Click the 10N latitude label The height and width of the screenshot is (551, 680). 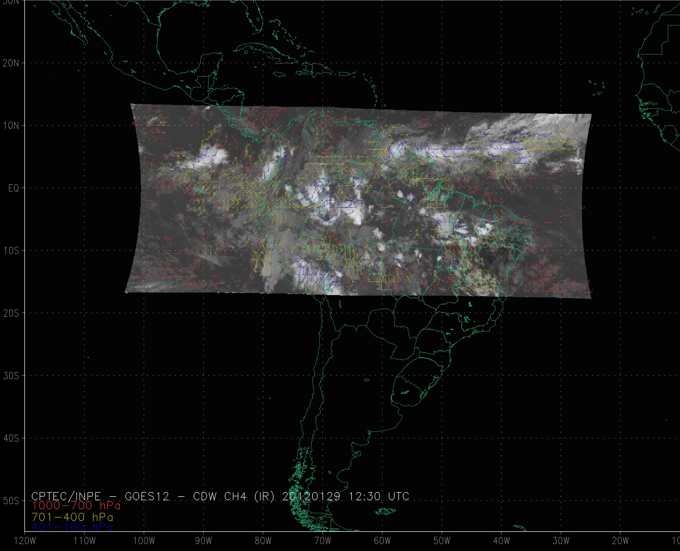click(x=11, y=126)
